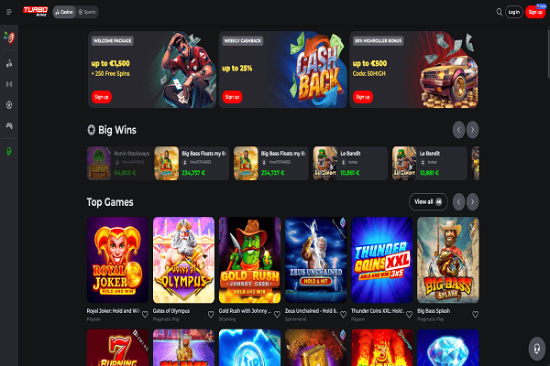Click the page vertical scrollbar

pos(548,52)
